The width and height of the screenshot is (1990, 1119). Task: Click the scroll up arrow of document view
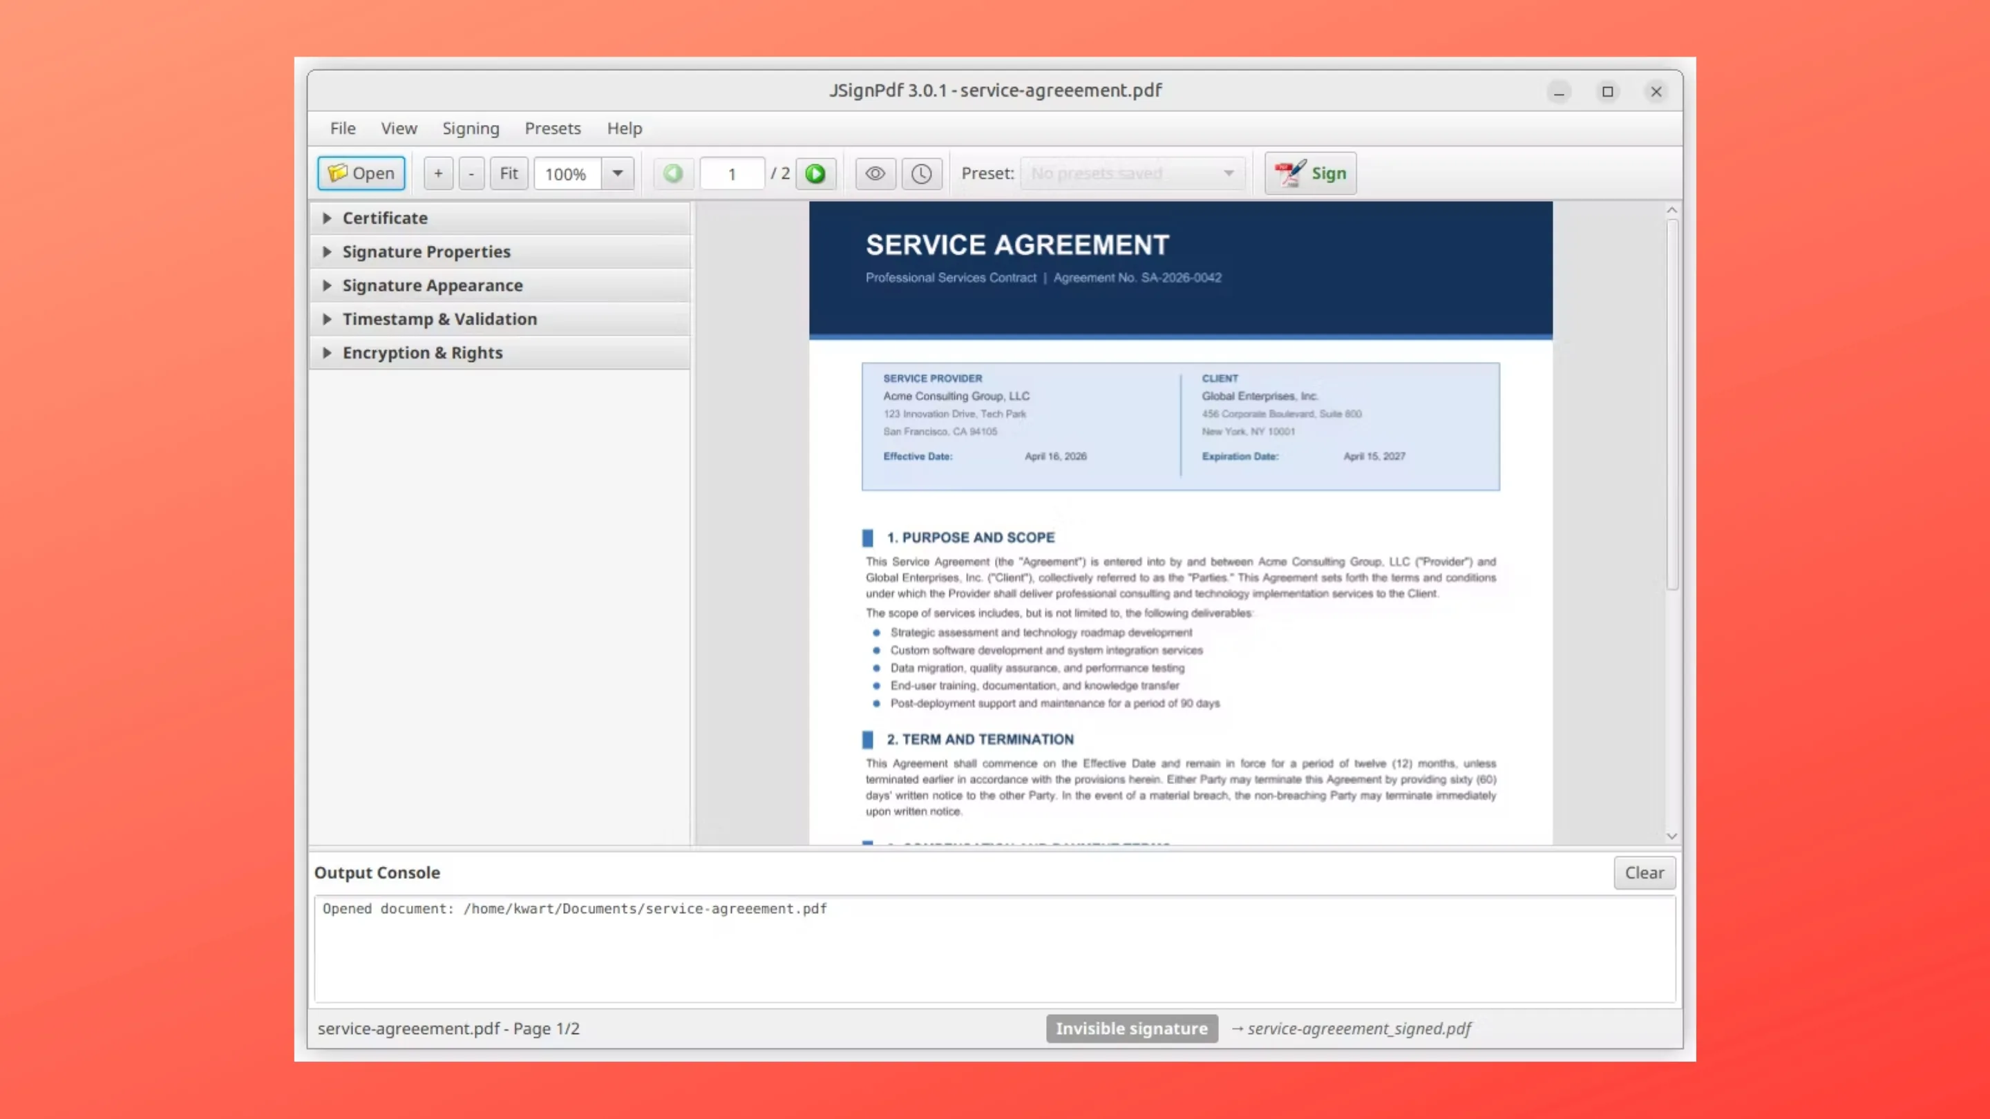1671,210
